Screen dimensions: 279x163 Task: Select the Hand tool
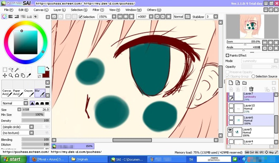coord(23,76)
